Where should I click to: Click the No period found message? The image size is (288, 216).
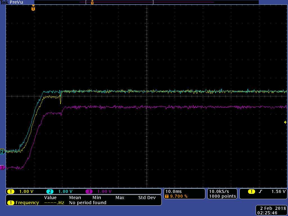(x=88, y=202)
